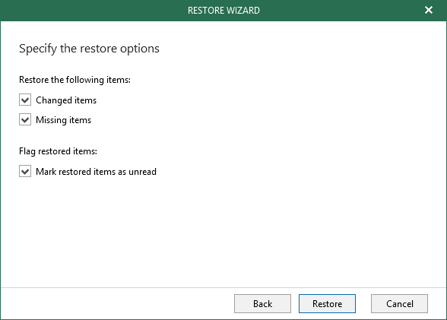Click the Mark restored items as unread label
The height and width of the screenshot is (320, 447).
96,172
